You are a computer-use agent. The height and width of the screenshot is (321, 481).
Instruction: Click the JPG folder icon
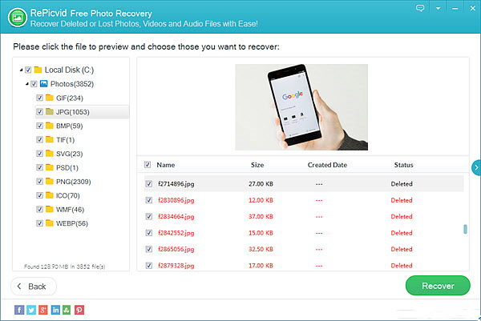pyautogui.click(x=50, y=111)
